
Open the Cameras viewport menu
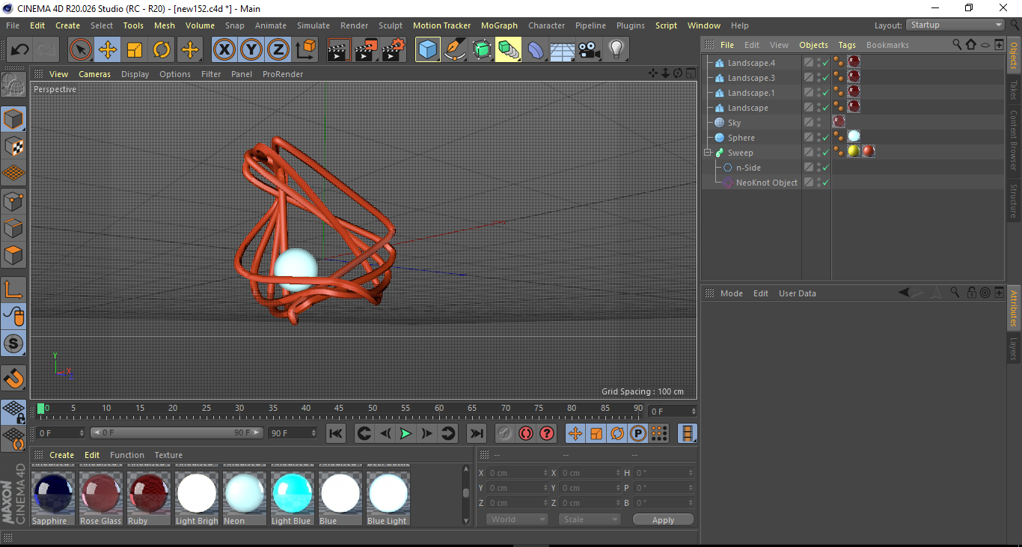(94, 74)
